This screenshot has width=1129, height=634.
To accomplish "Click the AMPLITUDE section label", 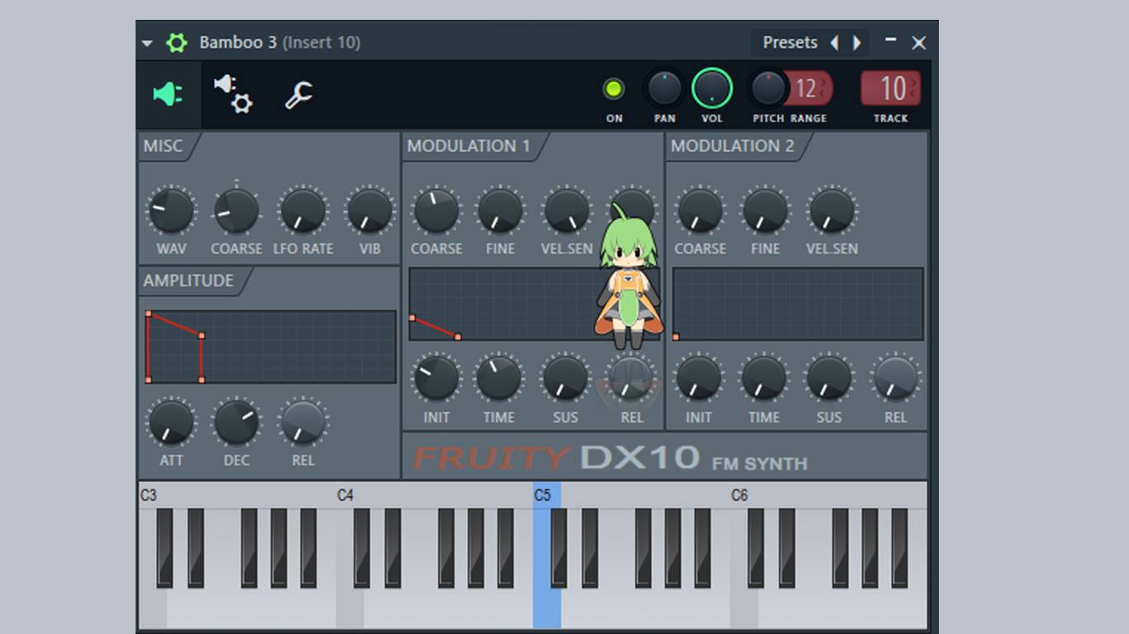I will [188, 281].
